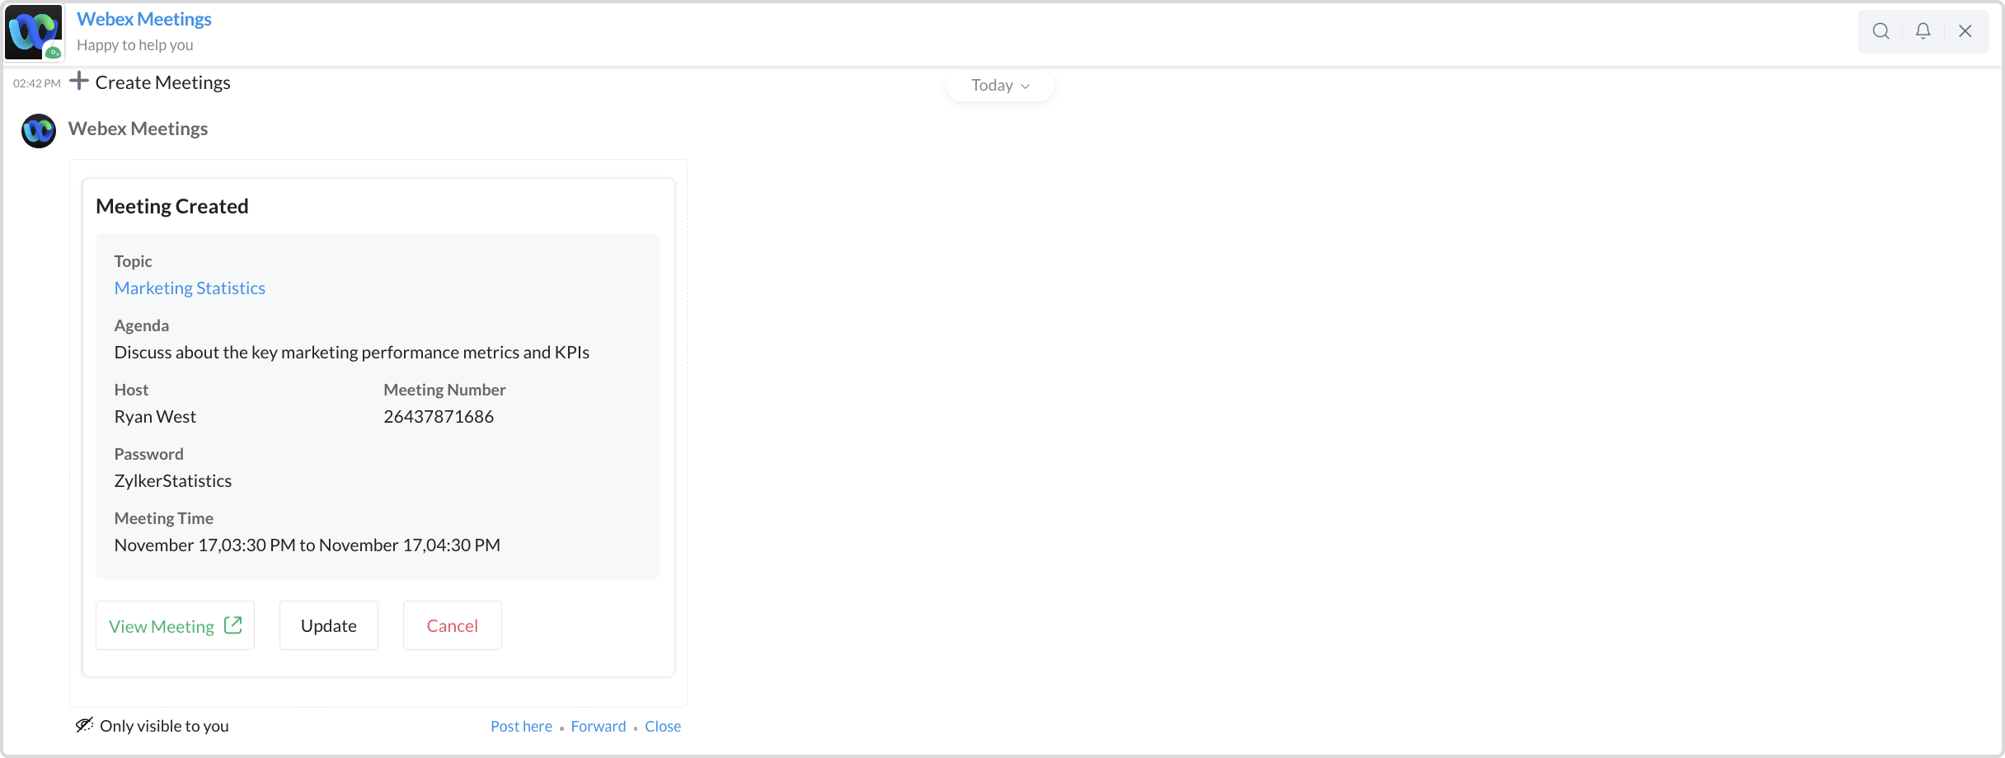Click the Meeting Created card title
Screen dimensions: 2005x758
click(172, 206)
